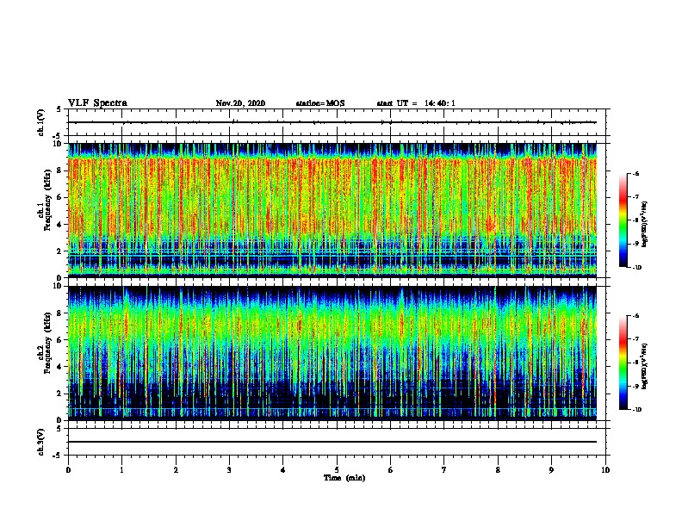Click the '8' kHz tick on ch.1 frequency axis
Image resolution: width=682 pixels, height=527 pixels.
pyautogui.click(x=60, y=170)
